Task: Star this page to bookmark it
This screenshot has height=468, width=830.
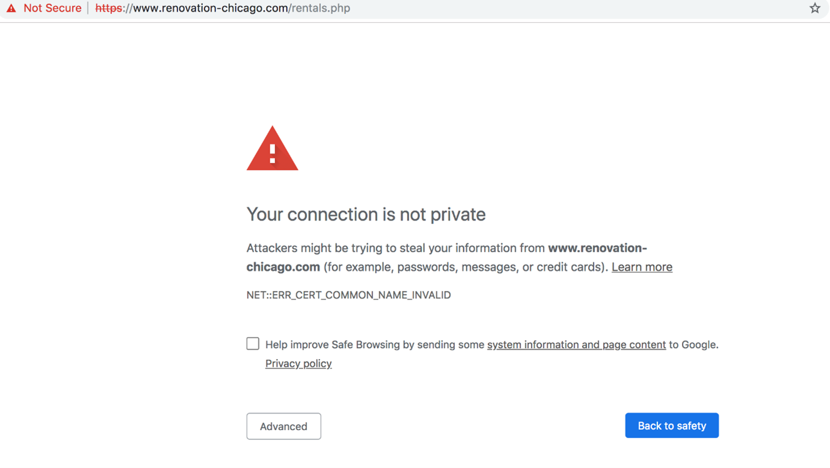Action: [815, 8]
